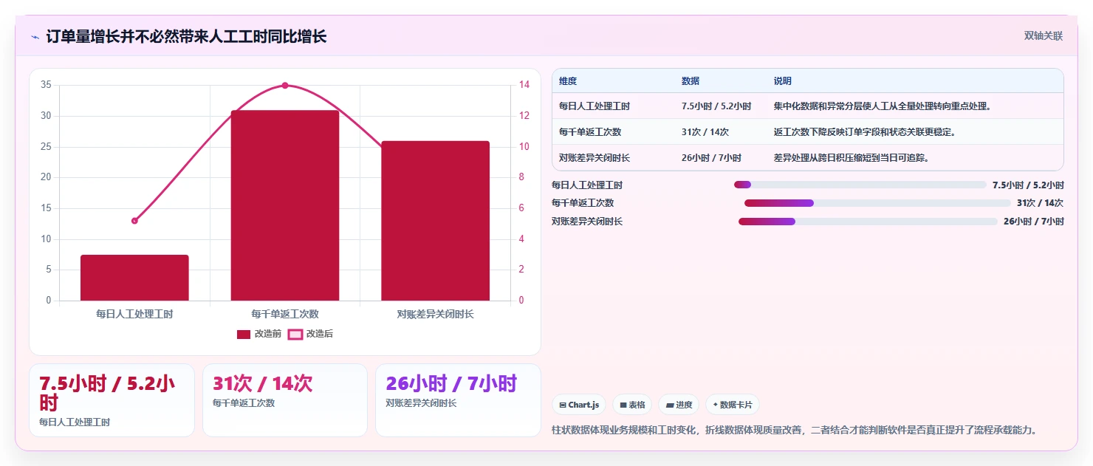
Task: Click the 每日人工处理工时 table row label
Action: coord(595,106)
